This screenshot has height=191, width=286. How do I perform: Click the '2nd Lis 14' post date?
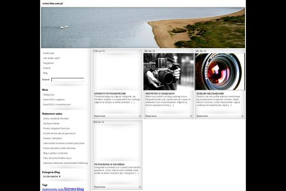click(99, 122)
